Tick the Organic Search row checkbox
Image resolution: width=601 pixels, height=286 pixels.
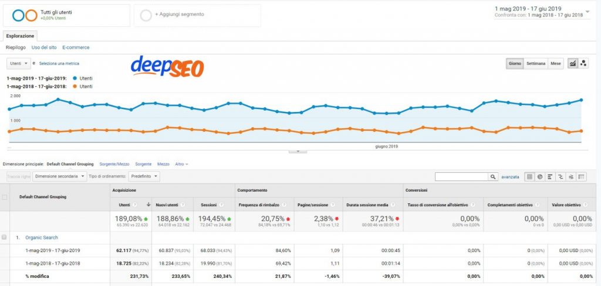click(x=5, y=237)
